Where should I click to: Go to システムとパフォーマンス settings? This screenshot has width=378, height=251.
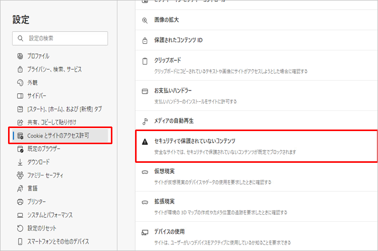click(x=49, y=215)
